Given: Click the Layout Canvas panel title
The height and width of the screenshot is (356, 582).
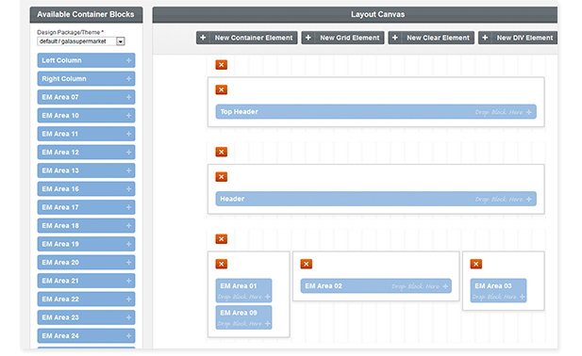Looking at the screenshot, I should [x=378, y=14].
